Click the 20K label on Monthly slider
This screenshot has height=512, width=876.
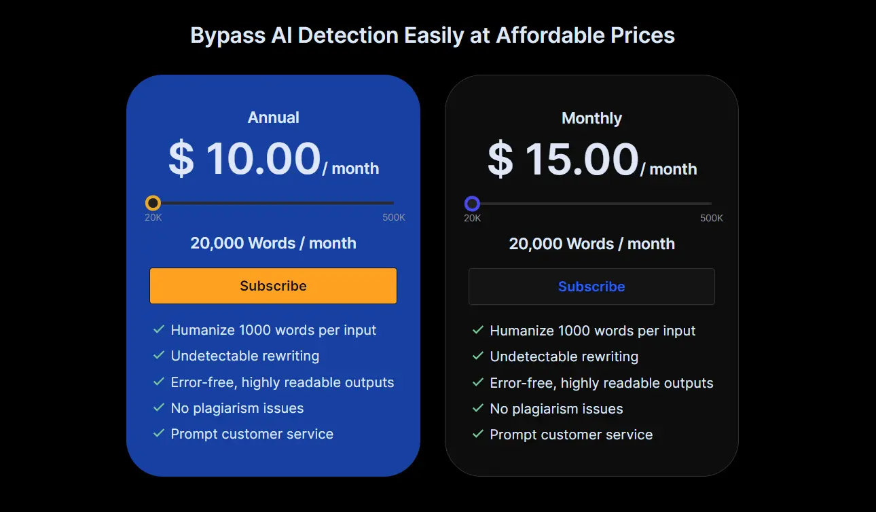(x=473, y=218)
